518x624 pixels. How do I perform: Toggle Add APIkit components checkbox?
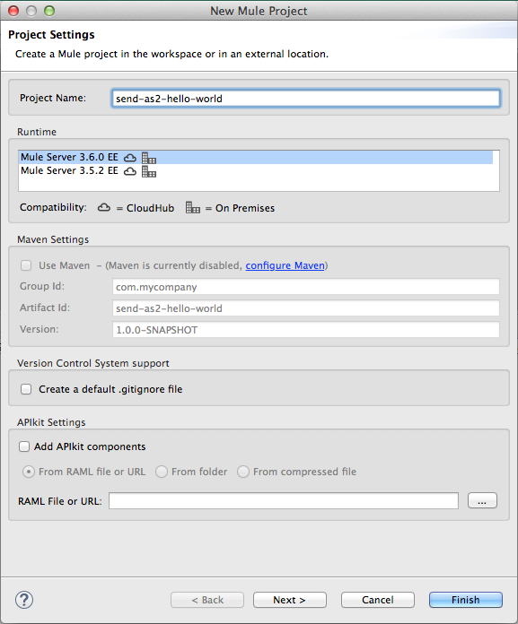(24, 446)
